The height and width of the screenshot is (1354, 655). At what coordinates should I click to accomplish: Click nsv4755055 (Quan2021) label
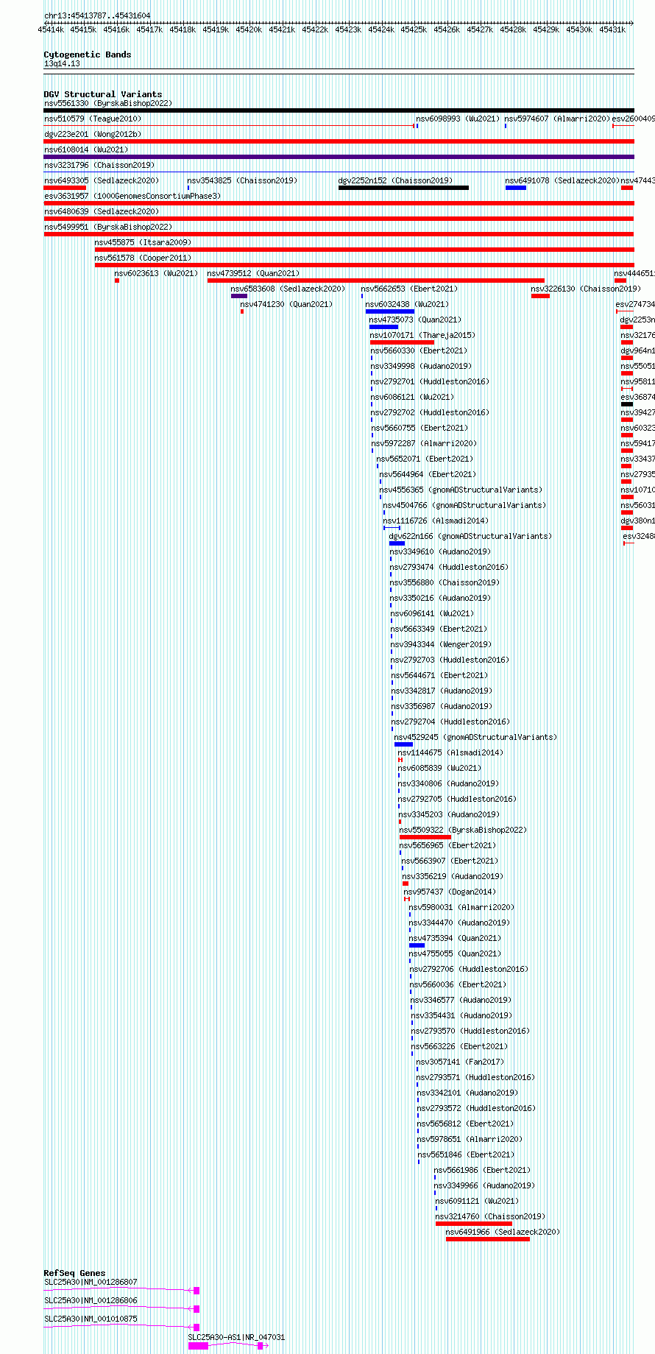tap(455, 953)
